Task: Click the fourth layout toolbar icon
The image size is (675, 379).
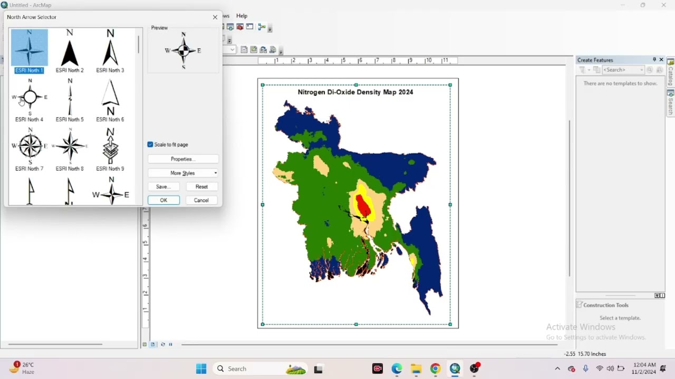Action: pos(273,50)
